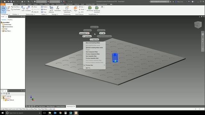Choose the Free Rotate tool
This screenshot has width=205, height=115.
coord(16,9)
